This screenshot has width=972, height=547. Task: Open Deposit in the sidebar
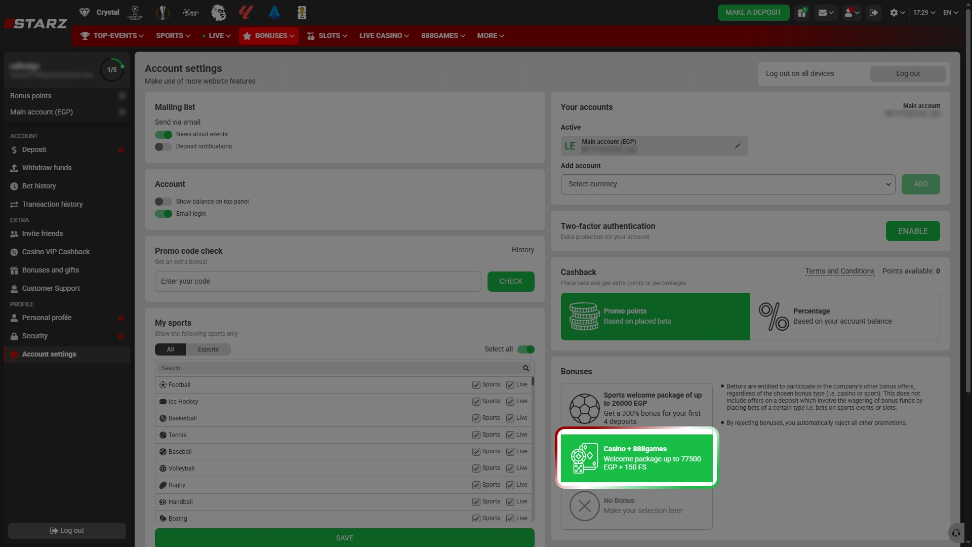pos(67,150)
